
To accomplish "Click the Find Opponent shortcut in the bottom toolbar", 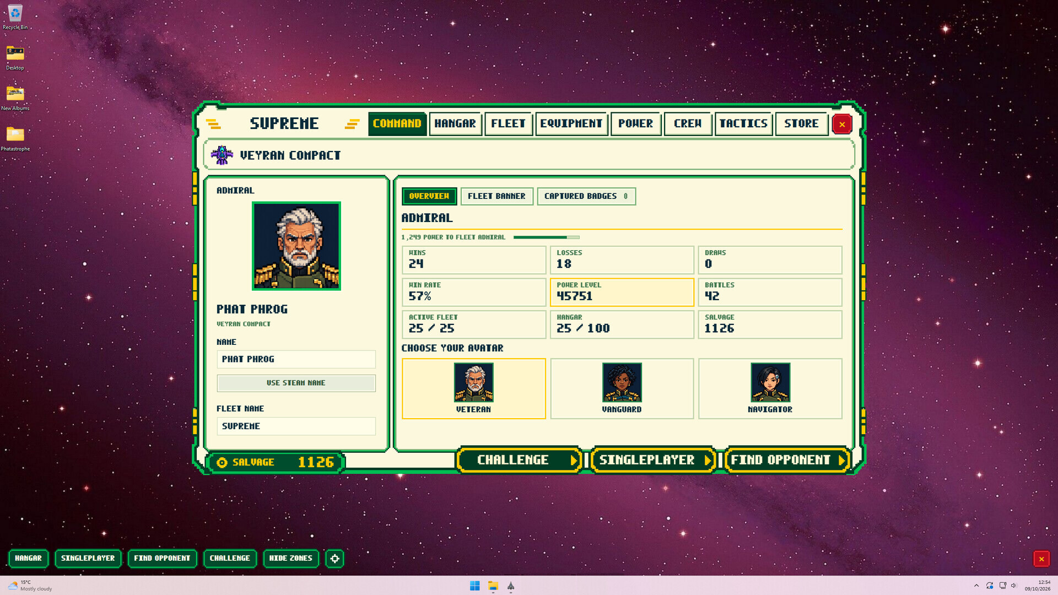I will pos(162,558).
